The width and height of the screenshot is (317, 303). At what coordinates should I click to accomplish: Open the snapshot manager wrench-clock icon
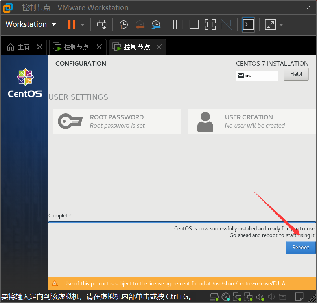tap(156, 25)
